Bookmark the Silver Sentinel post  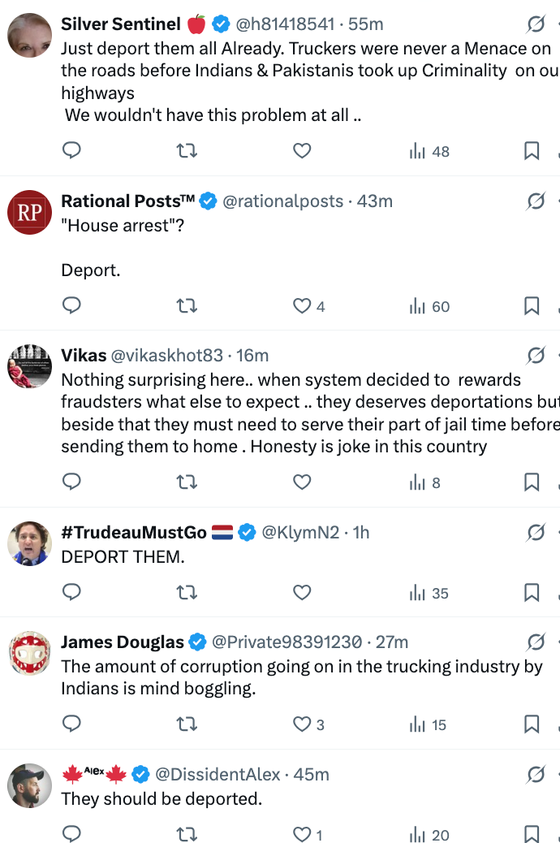pos(532,151)
